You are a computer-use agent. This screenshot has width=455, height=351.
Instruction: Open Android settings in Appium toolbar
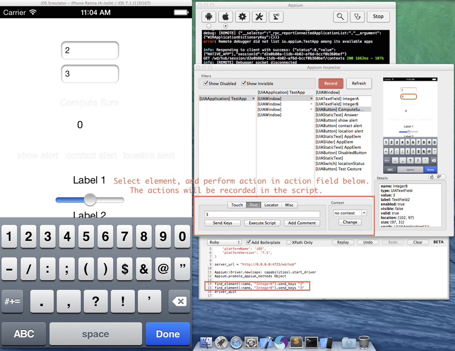[x=209, y=17]
